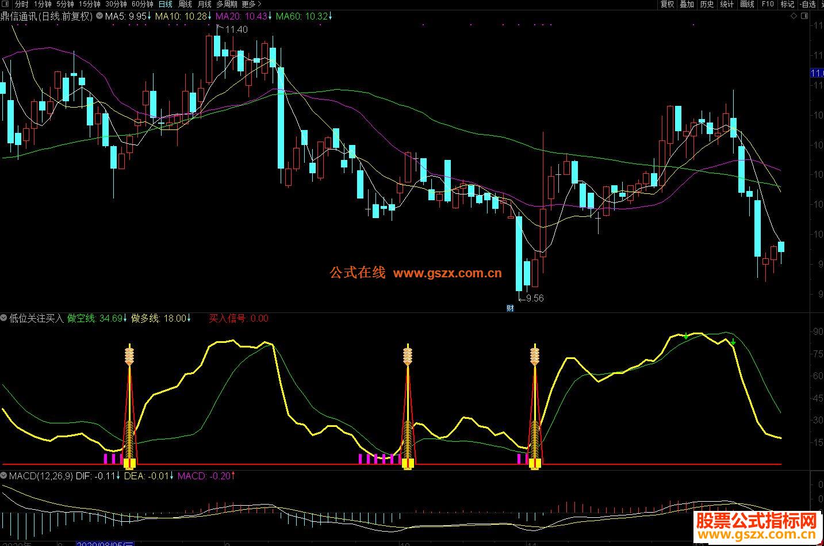The height and width of the screenshot is (546, 824).
Task: Click the DEA: -0.01 value
Action: click(x=149, y=476)
